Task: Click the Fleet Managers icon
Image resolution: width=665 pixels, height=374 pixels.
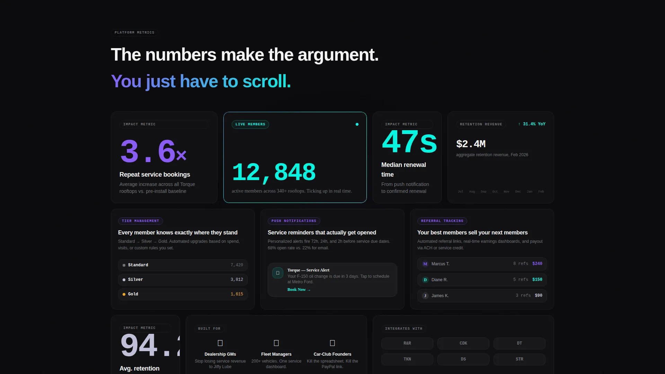Action: coord(276,343)
